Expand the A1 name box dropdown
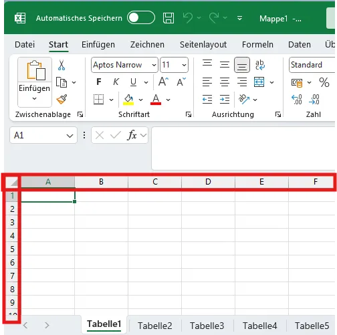 tap(70, 136)
